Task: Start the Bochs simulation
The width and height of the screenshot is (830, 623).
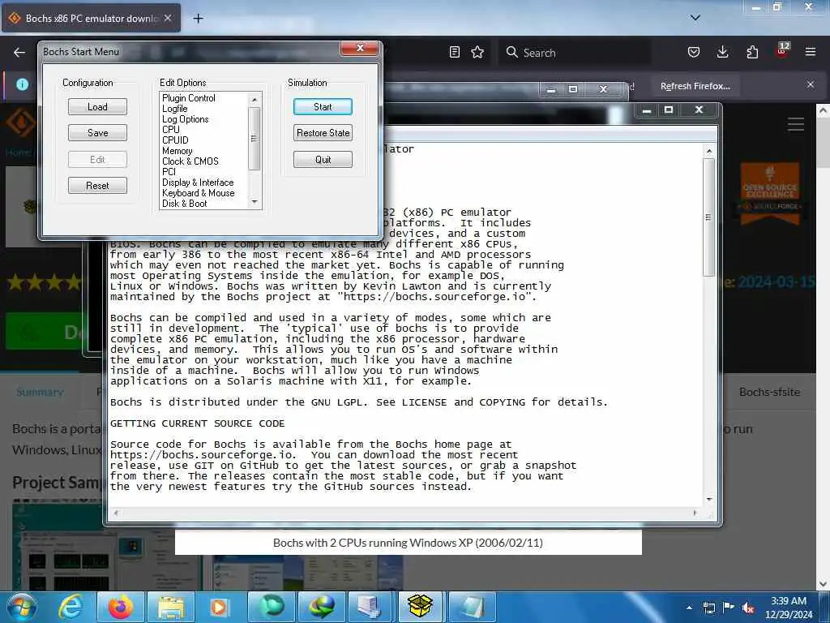Action: click(x=323, y=106)
